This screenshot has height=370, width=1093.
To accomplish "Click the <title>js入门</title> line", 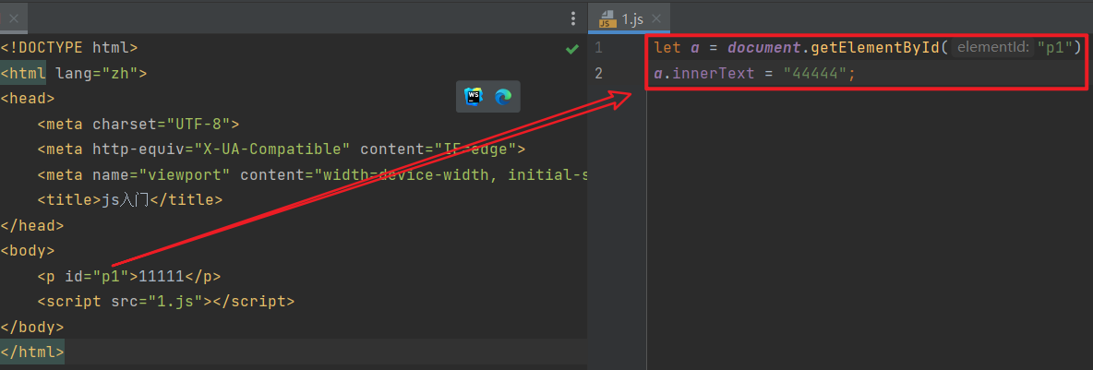I will [129, 200].
